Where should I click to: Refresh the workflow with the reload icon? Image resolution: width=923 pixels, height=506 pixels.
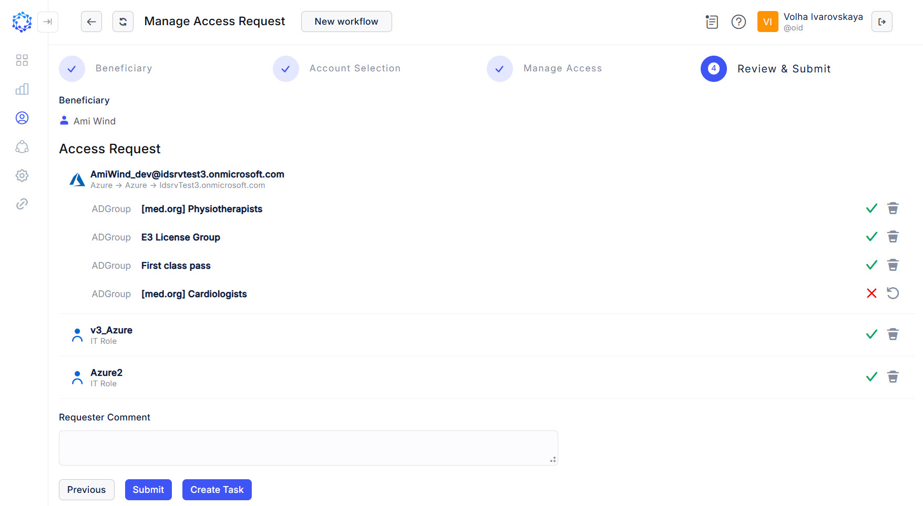[x=122, y=22]
